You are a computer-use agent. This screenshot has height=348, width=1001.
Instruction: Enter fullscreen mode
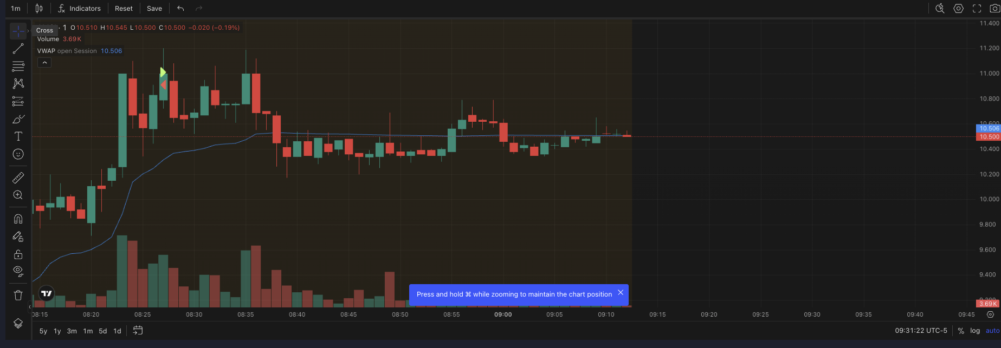pos(977,9)
